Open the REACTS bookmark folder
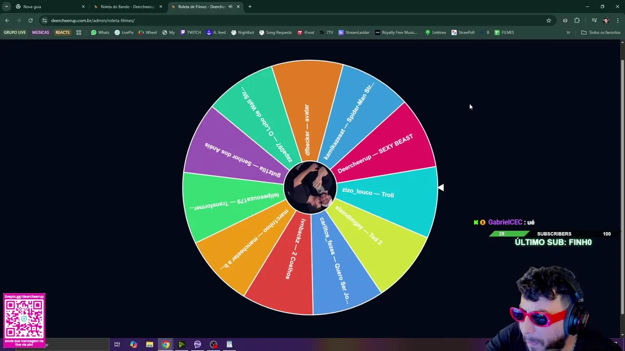 pos(62,33)
